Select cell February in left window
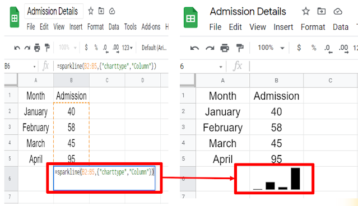Screen dimensions: 358x206 (36, 127)
